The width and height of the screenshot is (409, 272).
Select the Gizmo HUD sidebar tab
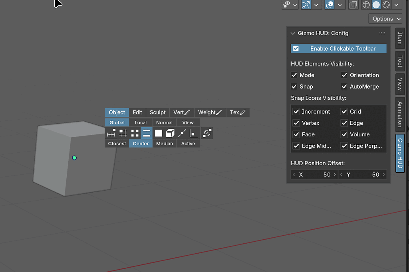400,153
